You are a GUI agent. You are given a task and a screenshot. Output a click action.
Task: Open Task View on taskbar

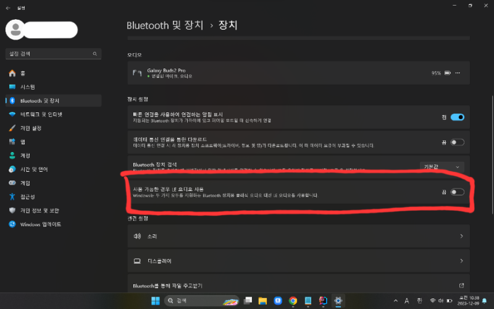click(248, 301)
